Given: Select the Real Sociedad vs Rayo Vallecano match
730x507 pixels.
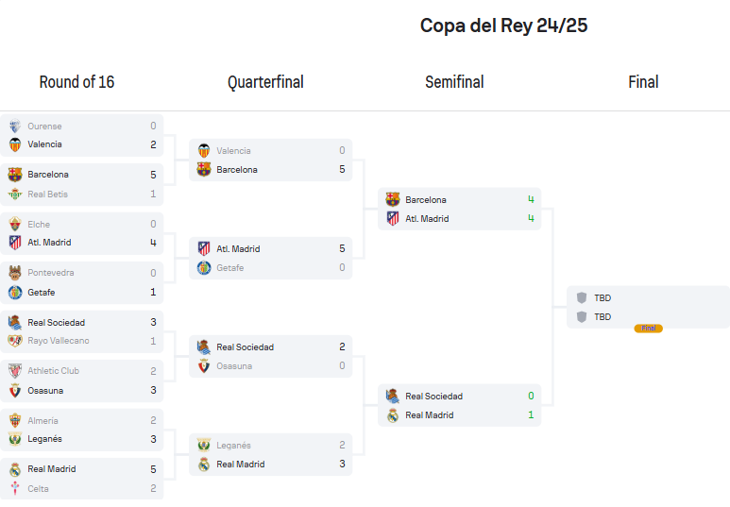Looking at the screenshot, I should (x=81, y=331).
